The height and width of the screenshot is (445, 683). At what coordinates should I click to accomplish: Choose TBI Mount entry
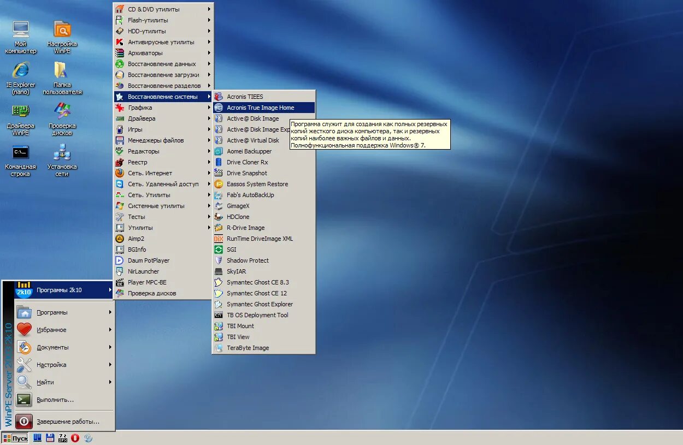[263, 326]
